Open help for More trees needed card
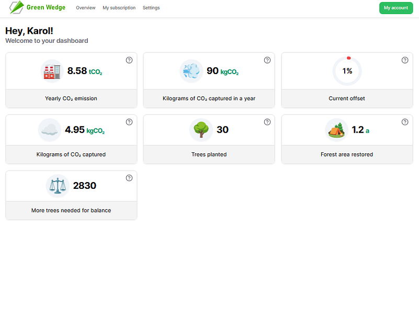The height and width of the screenshot is (313, 419). point(129,178)
